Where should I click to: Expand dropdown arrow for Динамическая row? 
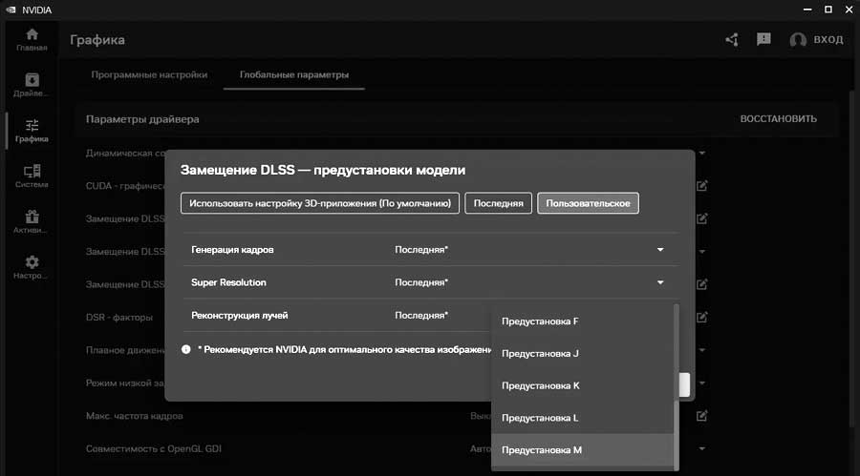pyautogui.click(x=702, y=153)
